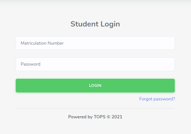Activate the first input of the login form
Image resolution: width=191 pixels, height=134 pixels.
(x=95, y=43)
